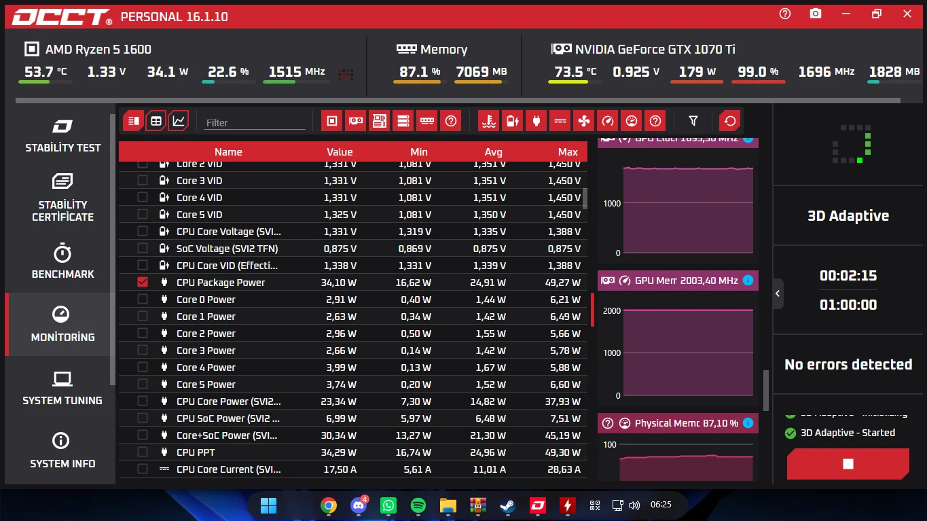Click the 3D Adaptive - Started log entry
927x521 pixels.
[x=840, y=433]
